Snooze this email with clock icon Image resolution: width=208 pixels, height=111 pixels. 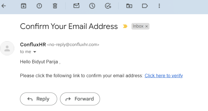(92, 6)
